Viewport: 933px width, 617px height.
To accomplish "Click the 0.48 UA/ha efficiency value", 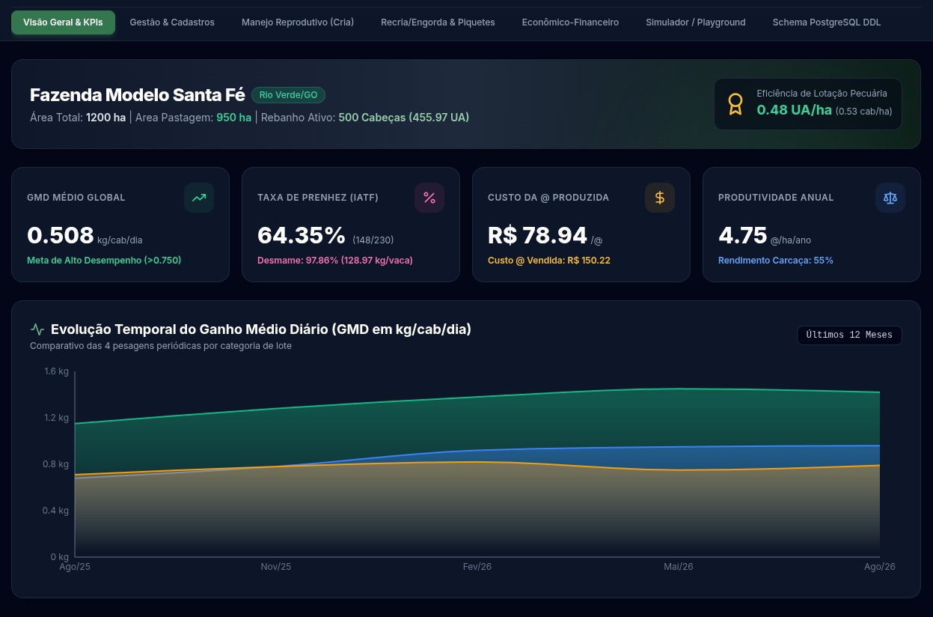I will (x=794, y=110).
